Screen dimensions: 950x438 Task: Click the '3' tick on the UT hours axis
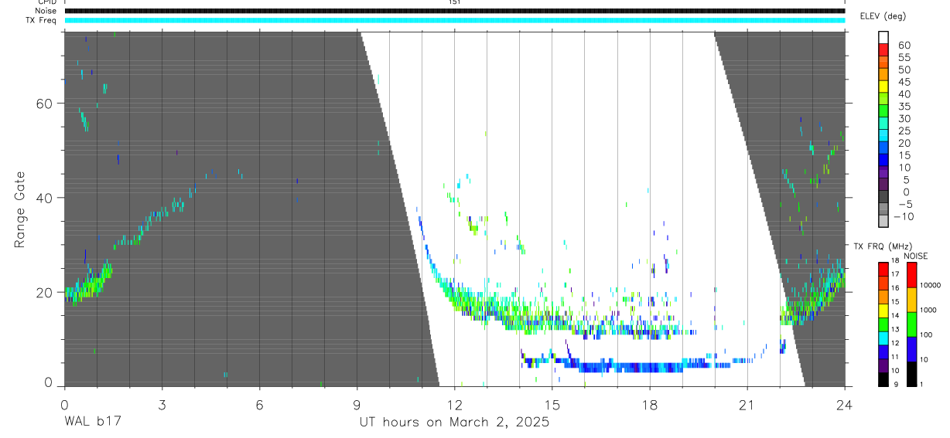(162, 406)
